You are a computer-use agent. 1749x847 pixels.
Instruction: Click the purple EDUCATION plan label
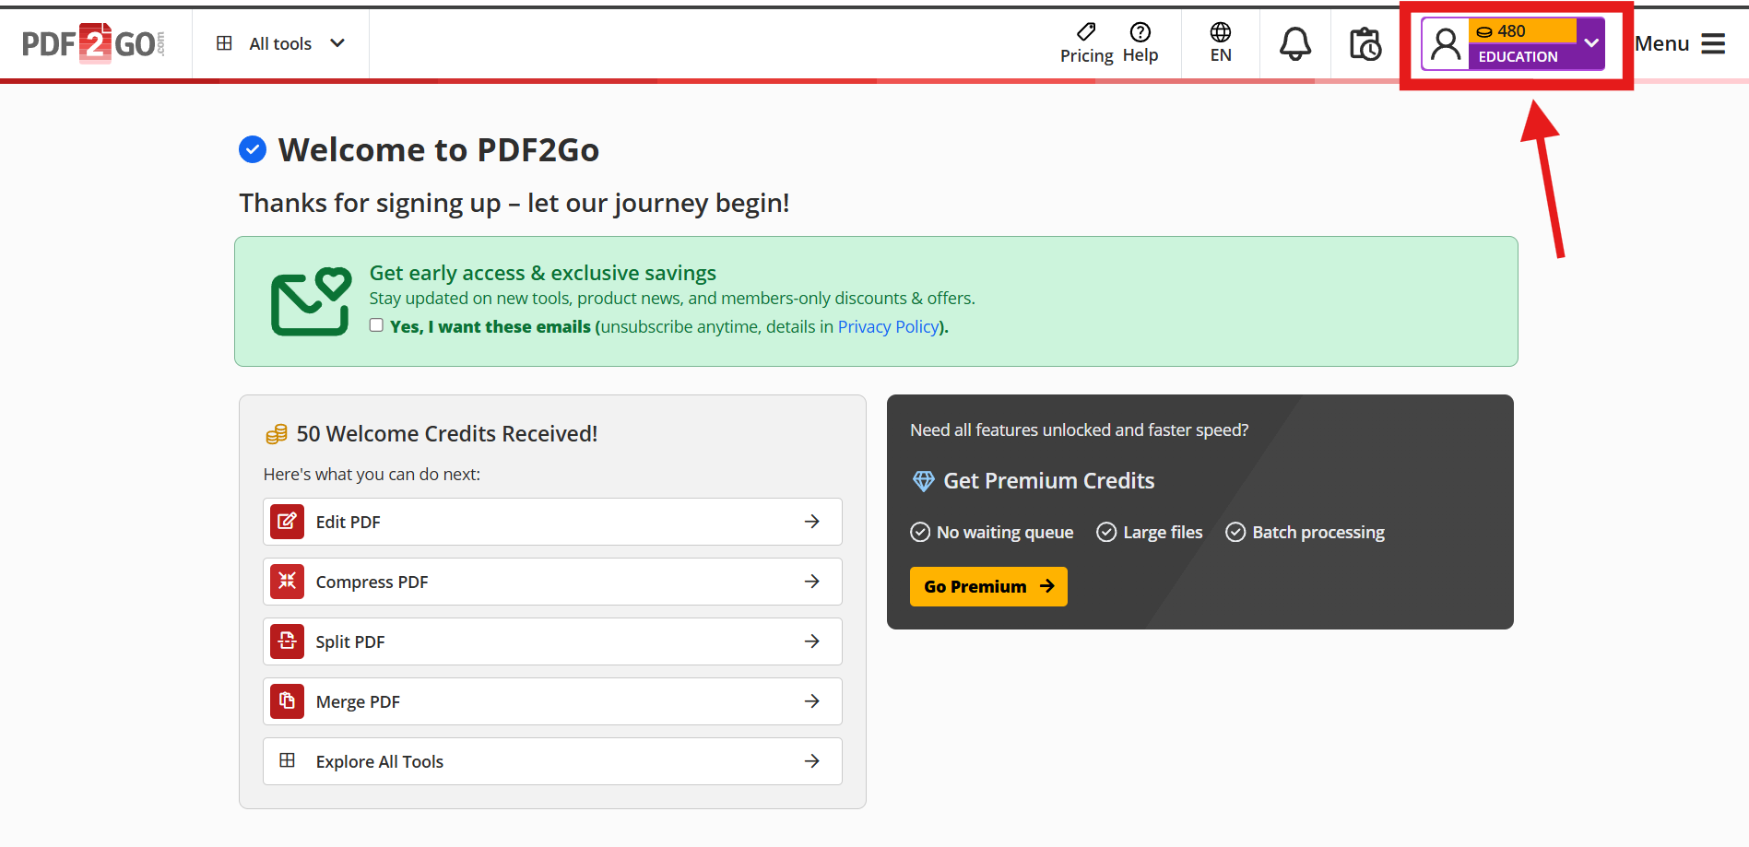tap(1518, 57)
